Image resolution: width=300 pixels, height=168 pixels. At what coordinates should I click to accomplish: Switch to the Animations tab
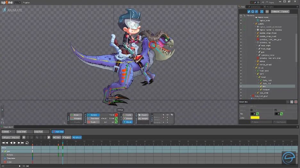tap(254, 7)
